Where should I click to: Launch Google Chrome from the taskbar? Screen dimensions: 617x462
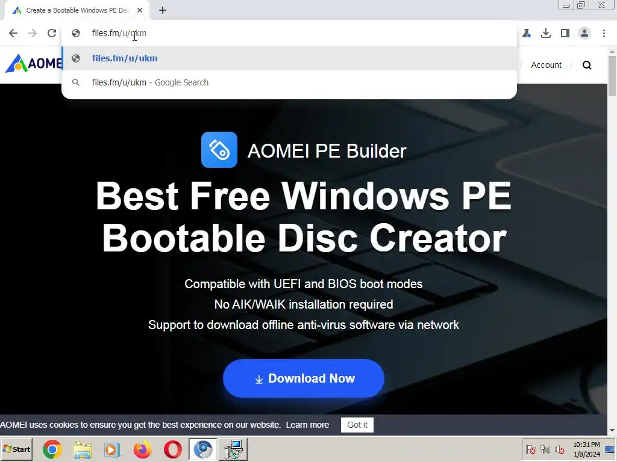(x=52, y=449)
